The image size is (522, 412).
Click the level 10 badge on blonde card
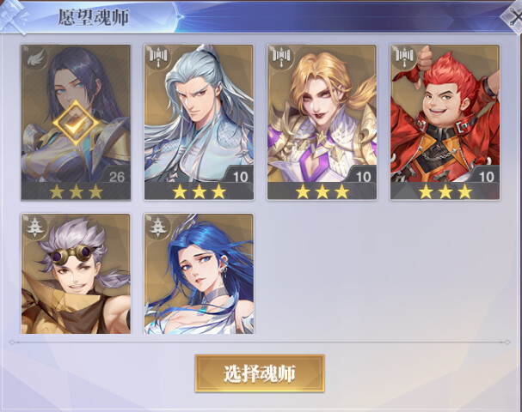(363, 177)
